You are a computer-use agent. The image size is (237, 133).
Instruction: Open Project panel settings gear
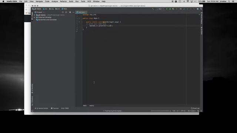tap(70, 12)
